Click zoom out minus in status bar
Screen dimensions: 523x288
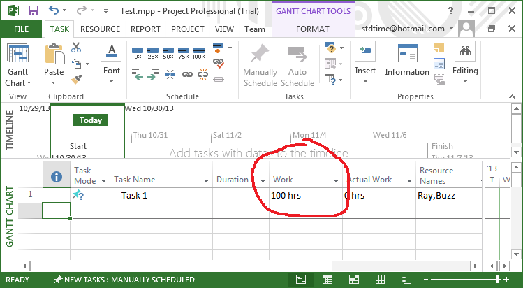[x=426, y=280]
